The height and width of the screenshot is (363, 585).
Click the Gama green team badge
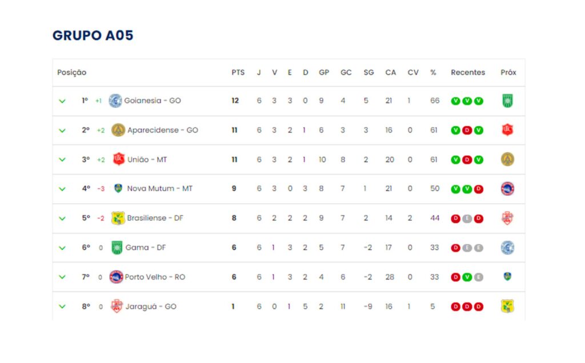point(117,248)
